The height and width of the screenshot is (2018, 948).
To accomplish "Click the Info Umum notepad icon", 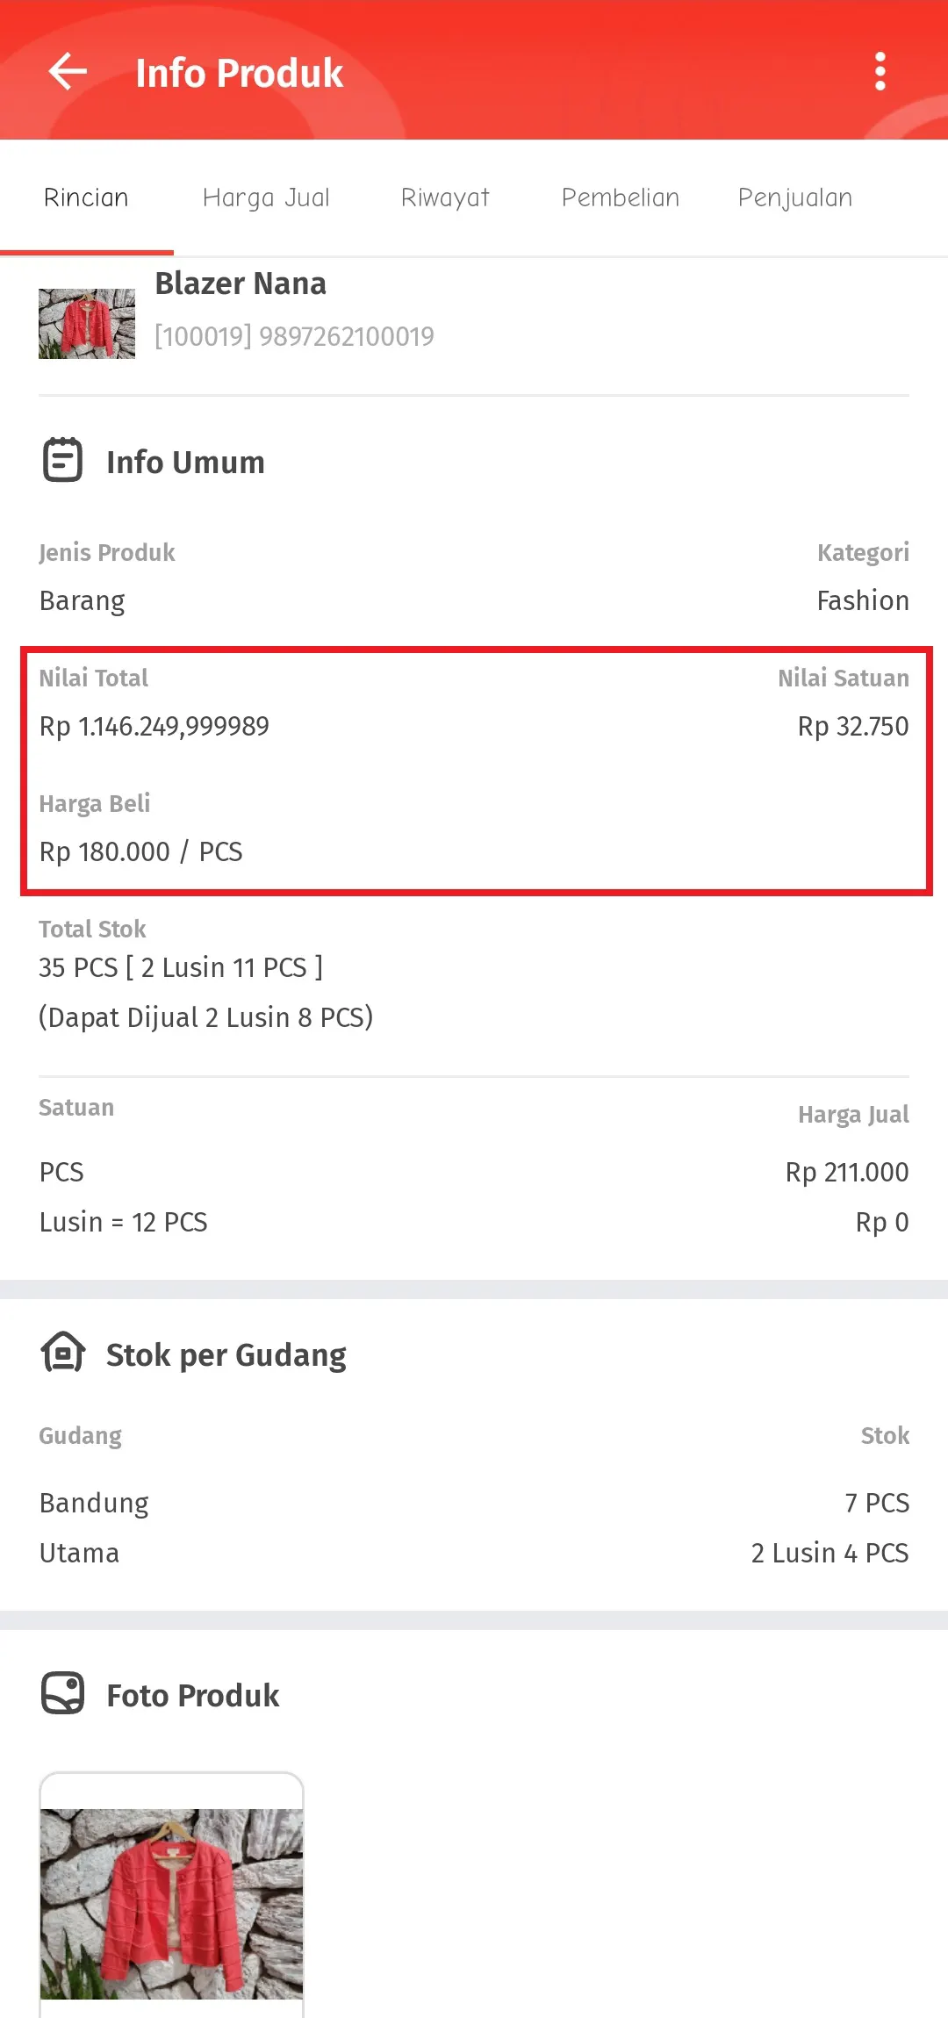I will tap(61, 460).
